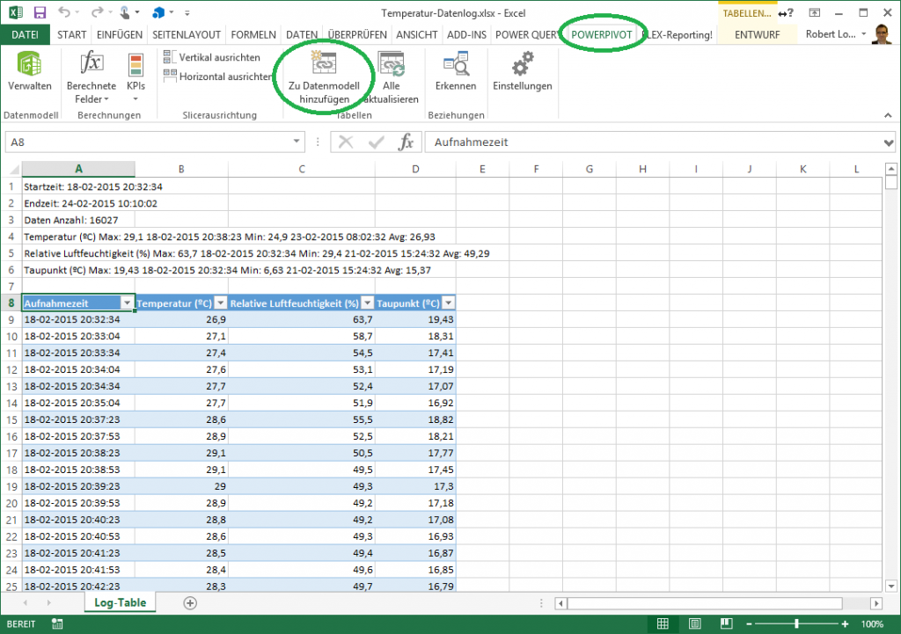This screenshot has width=901, height=634.
Task: Open PowerPivot Einstellungen gear icon
Action: [522, 64]
